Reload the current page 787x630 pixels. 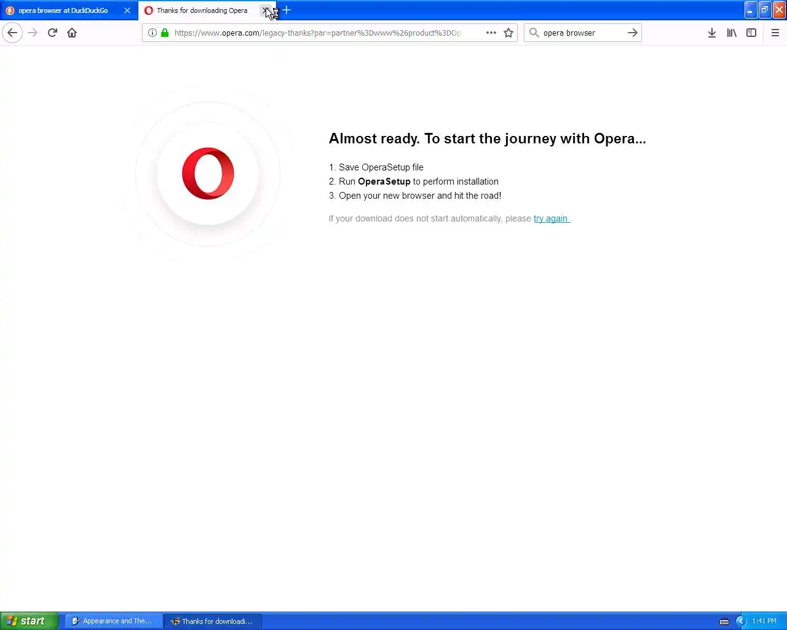52,33
